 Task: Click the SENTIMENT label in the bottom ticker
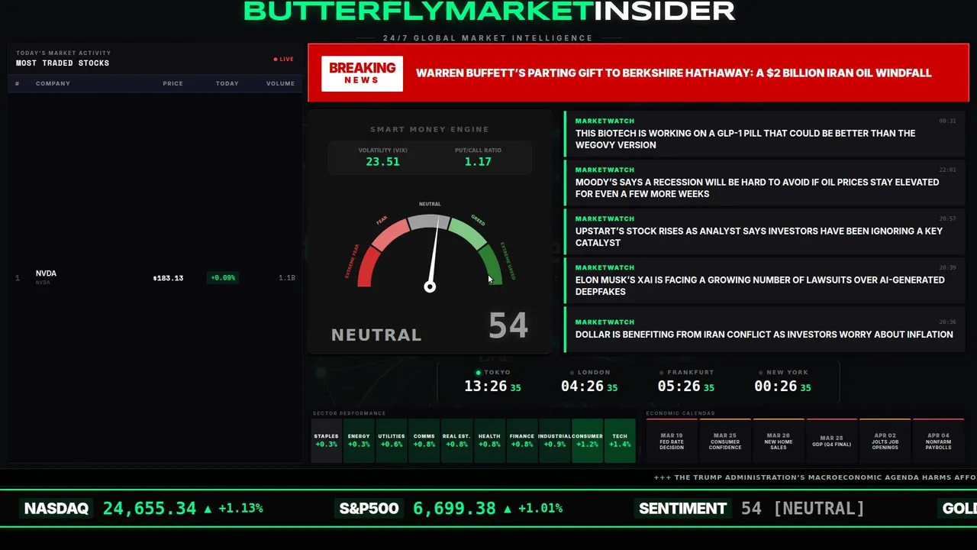682,509
